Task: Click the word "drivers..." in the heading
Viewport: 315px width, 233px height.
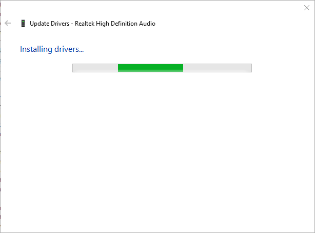Action: (69, 49)
